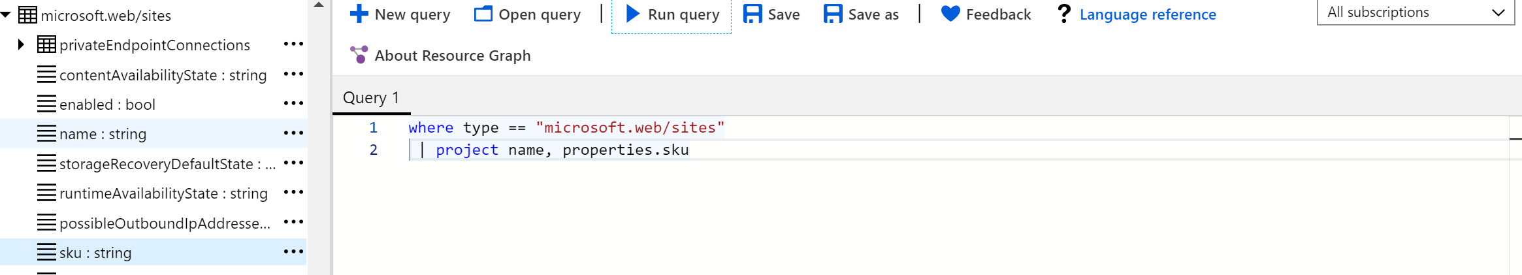Select the privateEndpointConnections table entry
This screenshot has width=1522, height=275.
154,45
